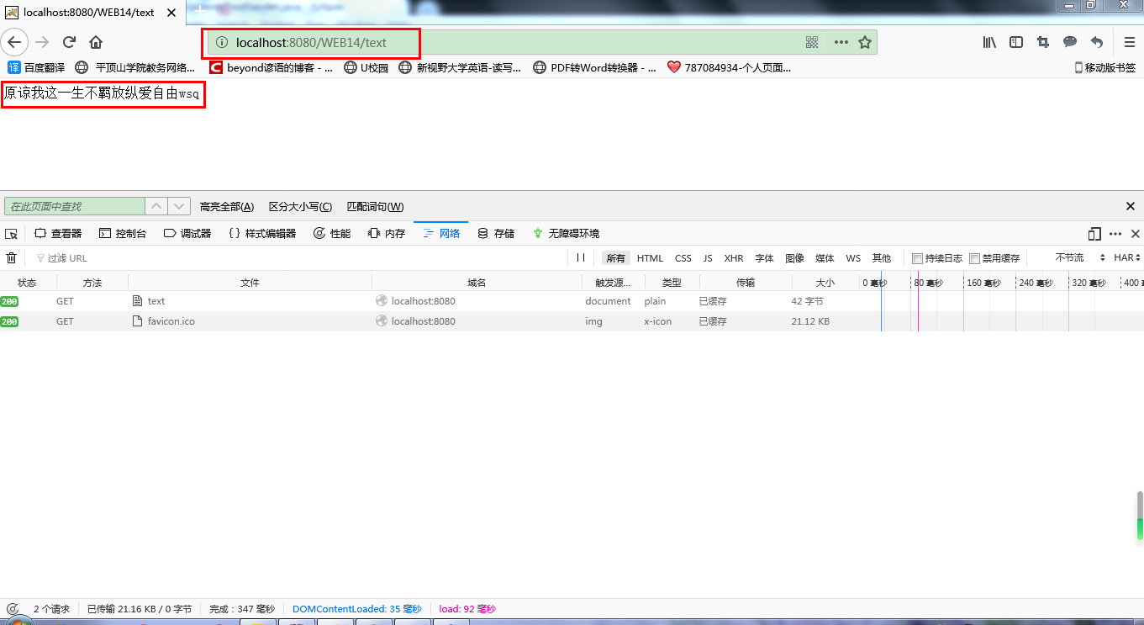Reload the current page
The height and width of the screenshot is (625, 1144).
[70, 42]
